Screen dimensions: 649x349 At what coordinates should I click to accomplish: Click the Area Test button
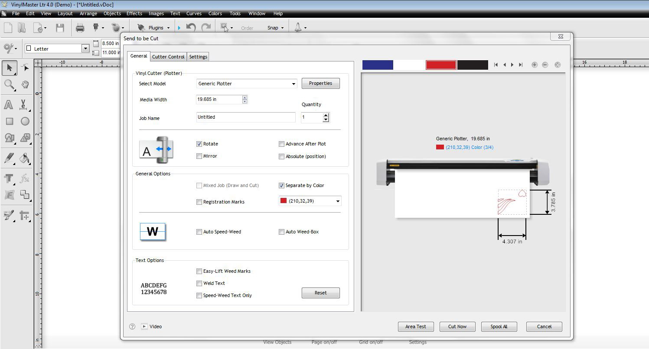416,326
